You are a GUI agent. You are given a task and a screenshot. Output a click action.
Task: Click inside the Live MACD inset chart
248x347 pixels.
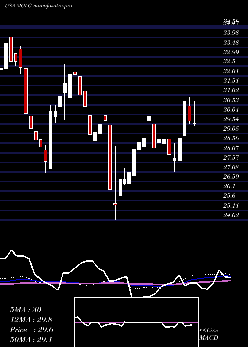coord(136,322)
